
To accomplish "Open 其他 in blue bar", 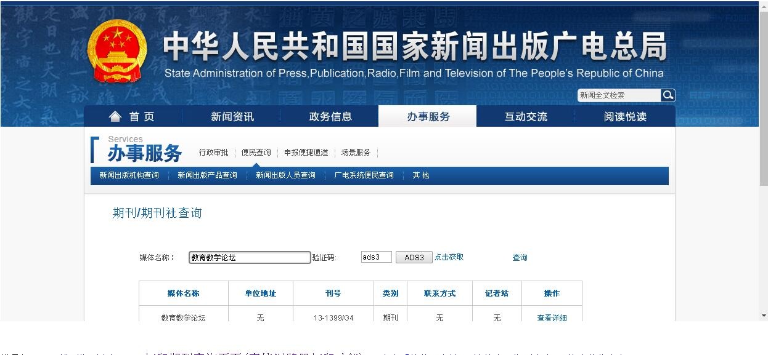I will 420,175.
